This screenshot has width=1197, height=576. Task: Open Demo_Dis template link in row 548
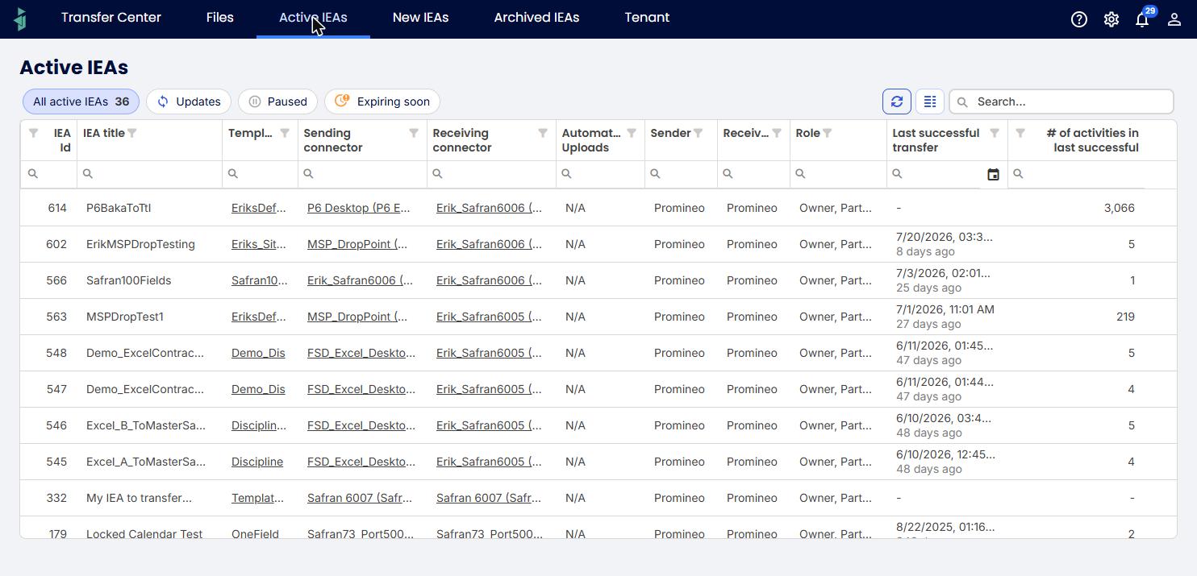(x=258, y=353)
